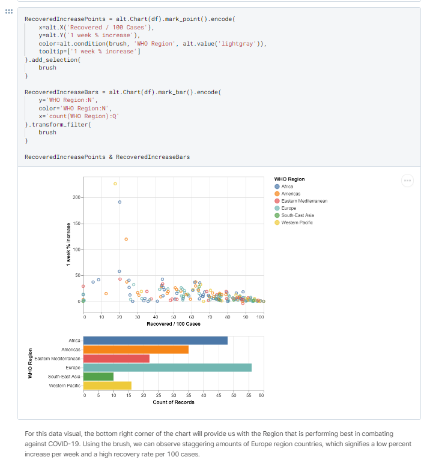Click the Western Pacific legend circle
The image size is (430, 466).
277,223
